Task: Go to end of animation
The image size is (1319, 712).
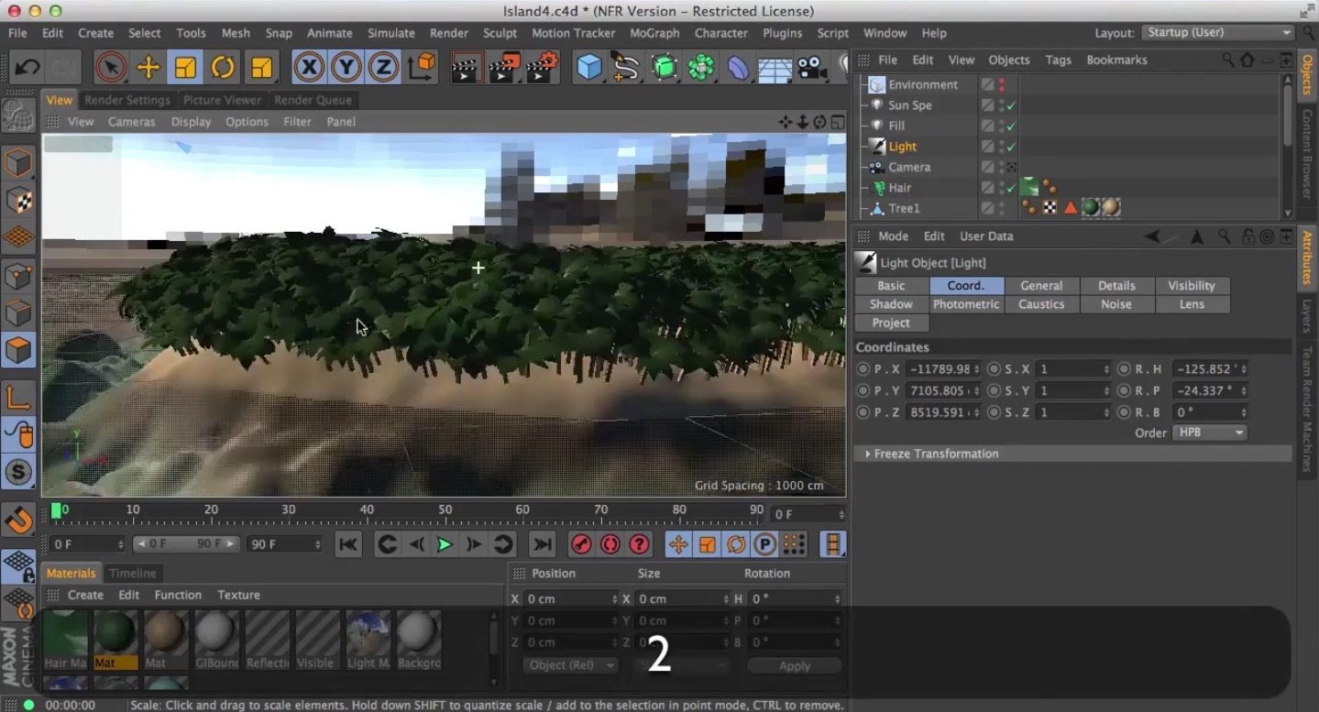Action: point(543,544)
